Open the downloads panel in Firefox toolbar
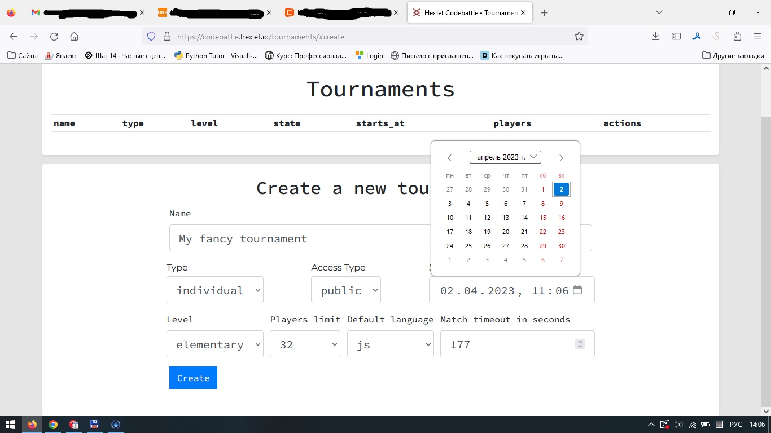This screenshot has width=771, height=433. 655,36
